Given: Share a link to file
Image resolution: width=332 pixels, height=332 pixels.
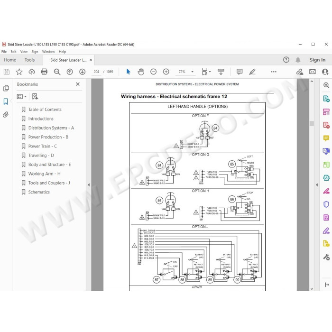Looking at the screenshot, I should click(300, 72).
